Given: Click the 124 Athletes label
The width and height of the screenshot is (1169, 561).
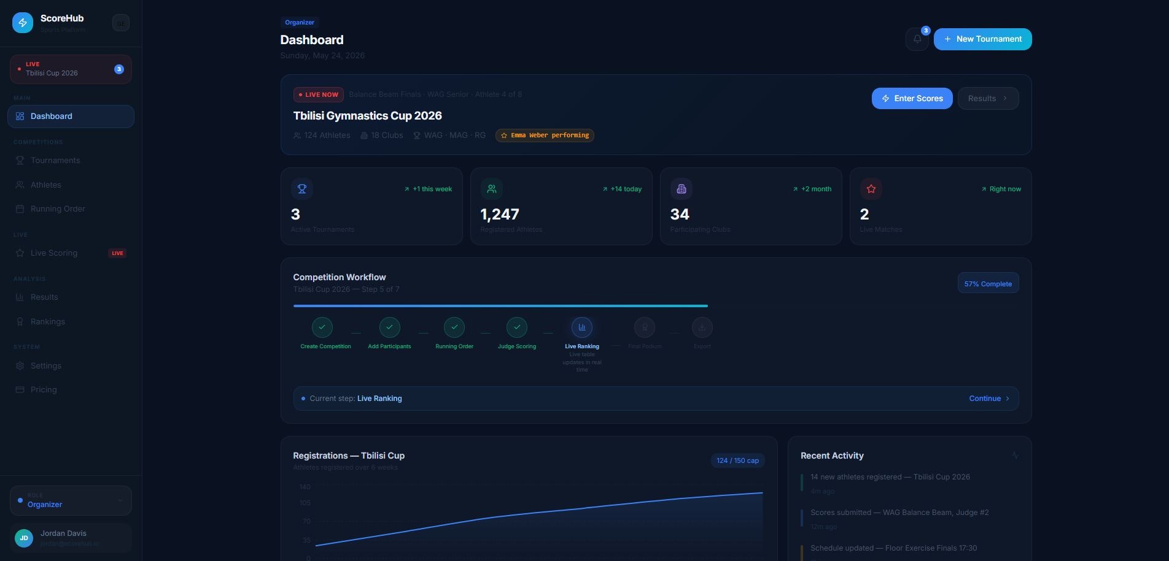Looking at the screenshot, I should click(322, 135).
